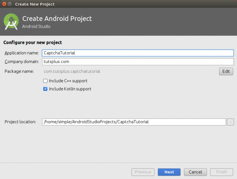Click the Project location path field
Screen dimensions: 237x179
coord(134,122)
